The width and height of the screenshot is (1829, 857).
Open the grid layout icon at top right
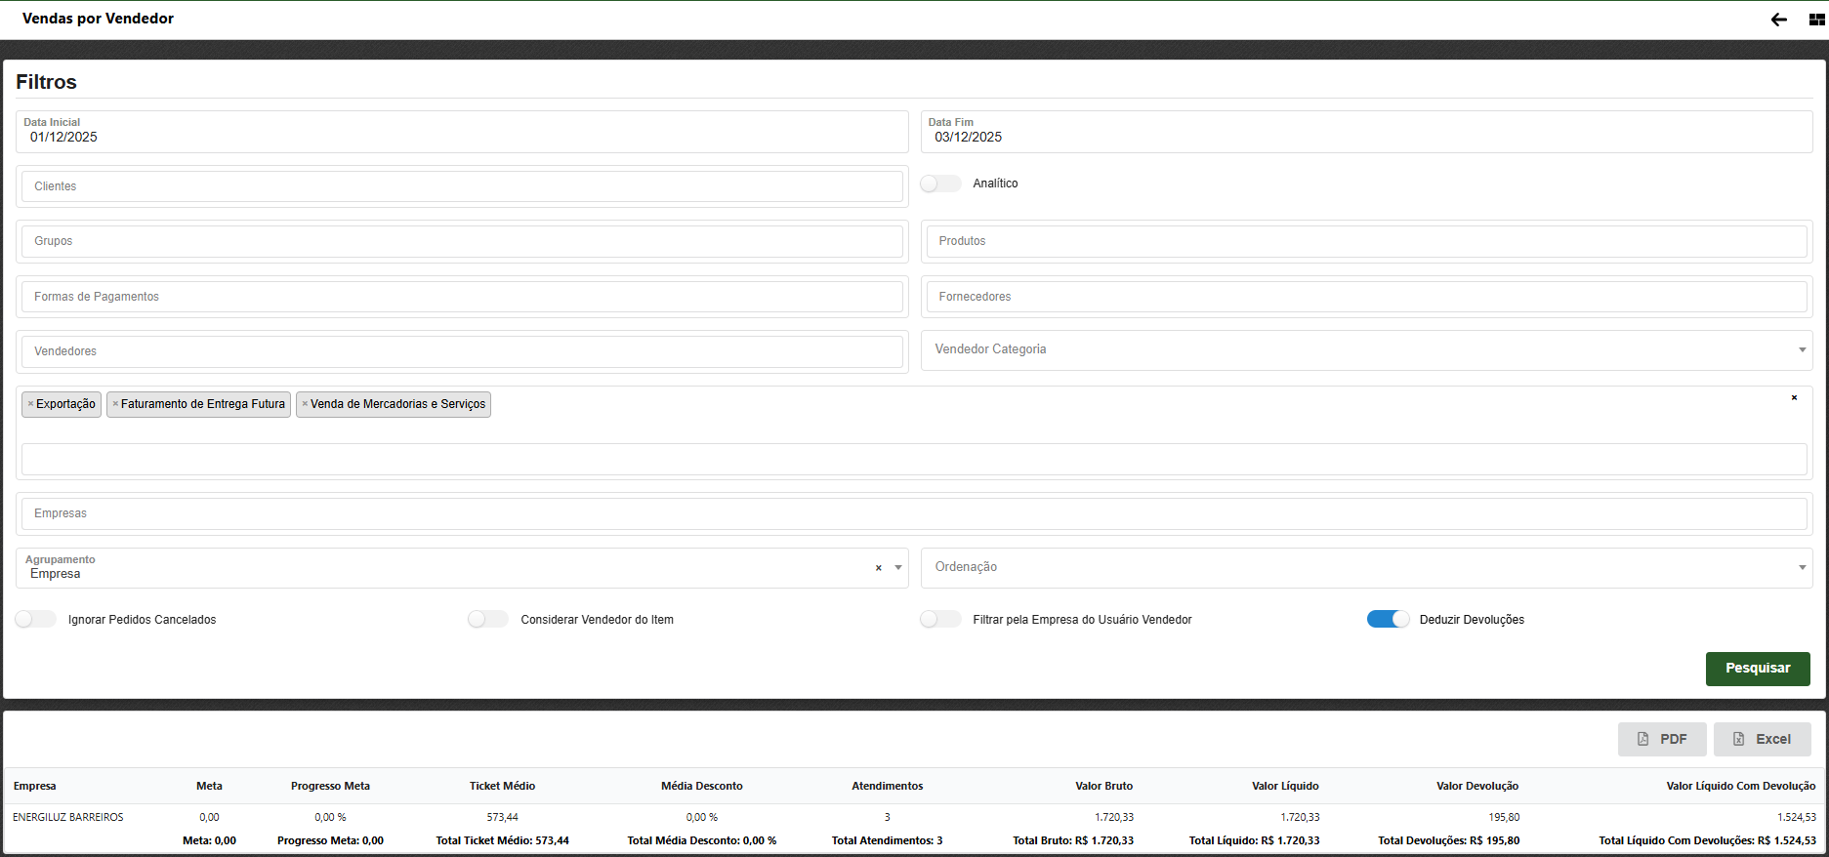(x=1816, y=20)
